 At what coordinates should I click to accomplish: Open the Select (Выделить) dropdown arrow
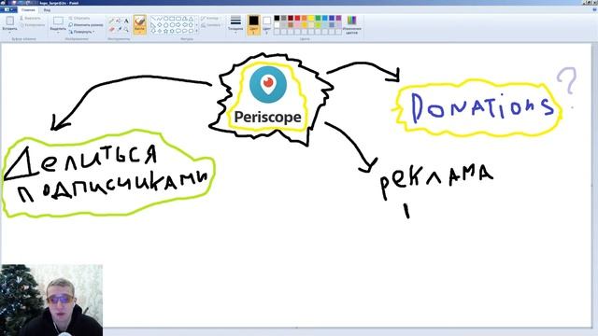(58, 33)
